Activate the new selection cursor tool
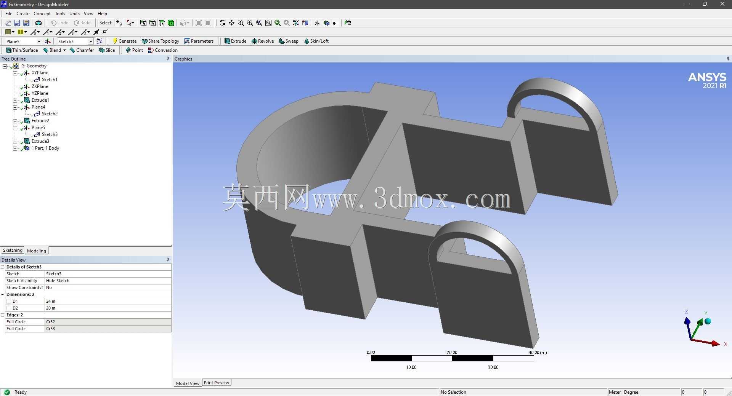Image resolution: width=732 pixels, height=396 pixels. (119, 23)
